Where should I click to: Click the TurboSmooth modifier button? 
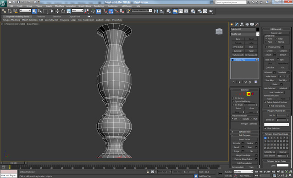[x=238, y=55]
